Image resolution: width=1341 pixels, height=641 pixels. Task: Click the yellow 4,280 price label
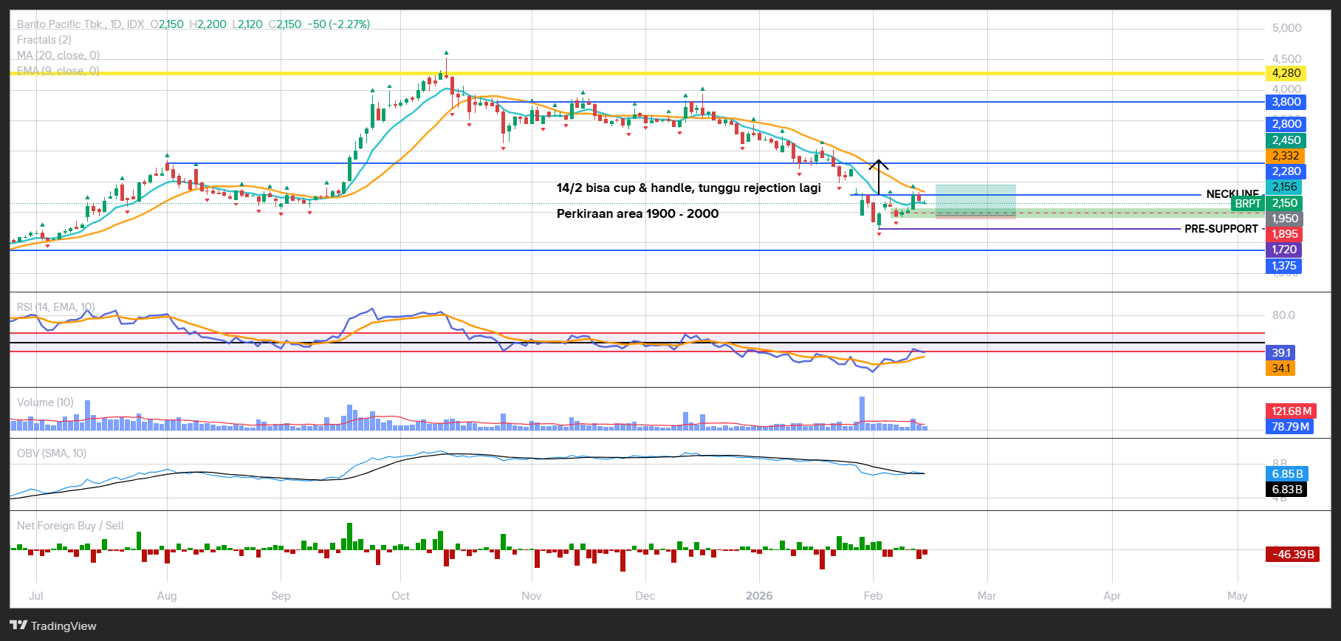click(1286, 73)
